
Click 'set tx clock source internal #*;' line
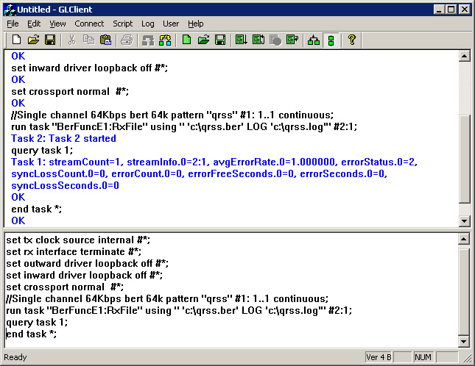tap(78, 240)
